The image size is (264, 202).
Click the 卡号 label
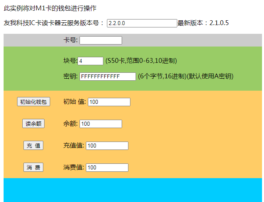70,40
